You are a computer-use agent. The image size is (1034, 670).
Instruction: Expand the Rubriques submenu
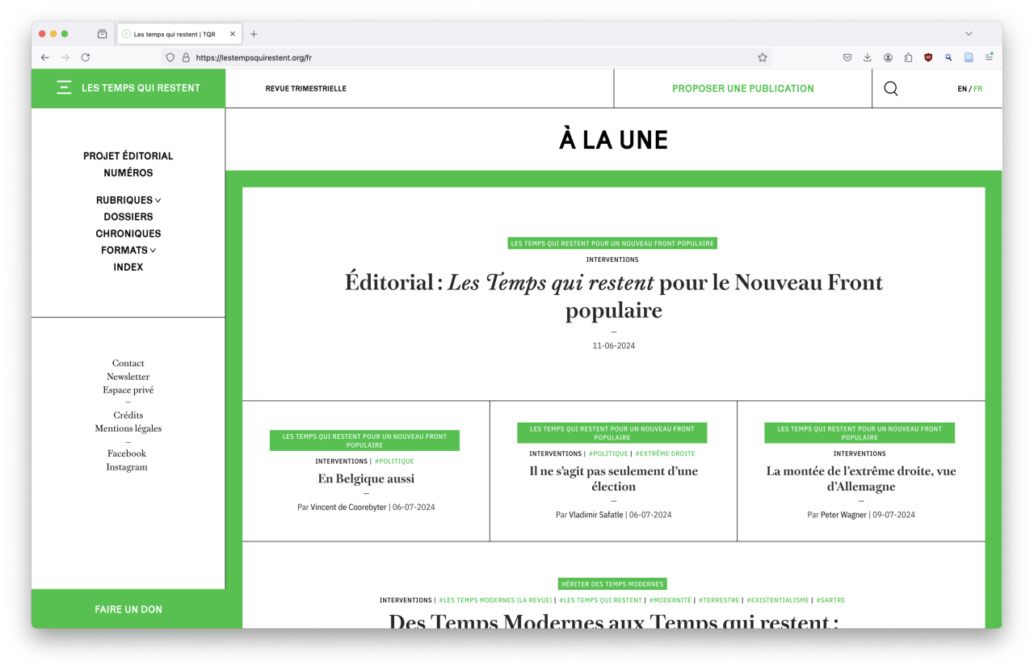click(128, 200)
